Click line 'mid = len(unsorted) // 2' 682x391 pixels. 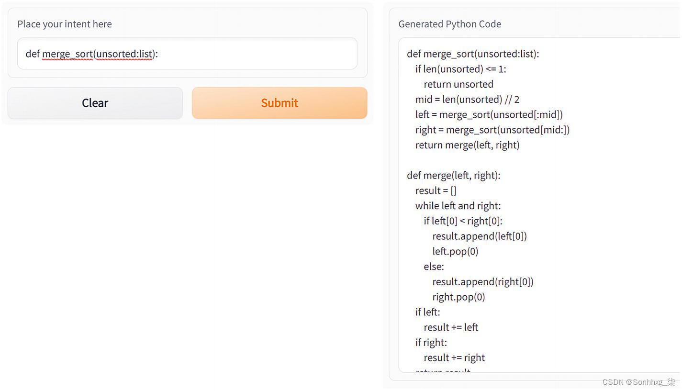click(x=467, y=100)
